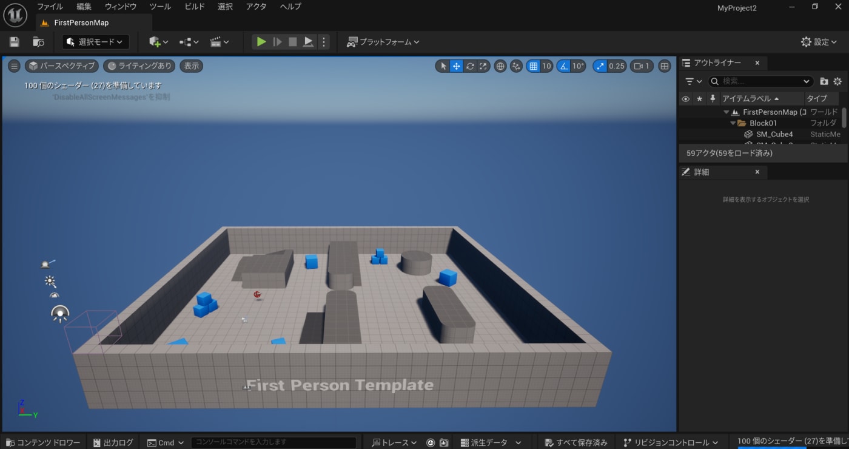Sort by アイテムラベル column
The height and width of the screenshot is (449, 849).
pyautogui.click(x=761, y=98)
